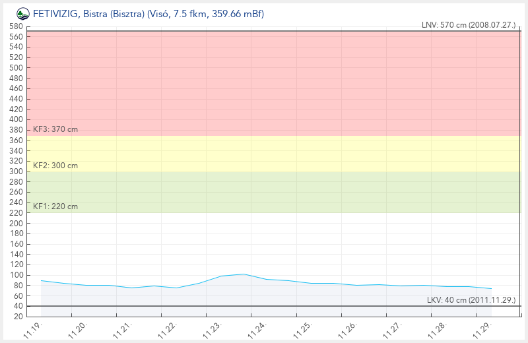Click the FETIVIZIG logo icon
This screenshot has height=343, width=528.
23,13
